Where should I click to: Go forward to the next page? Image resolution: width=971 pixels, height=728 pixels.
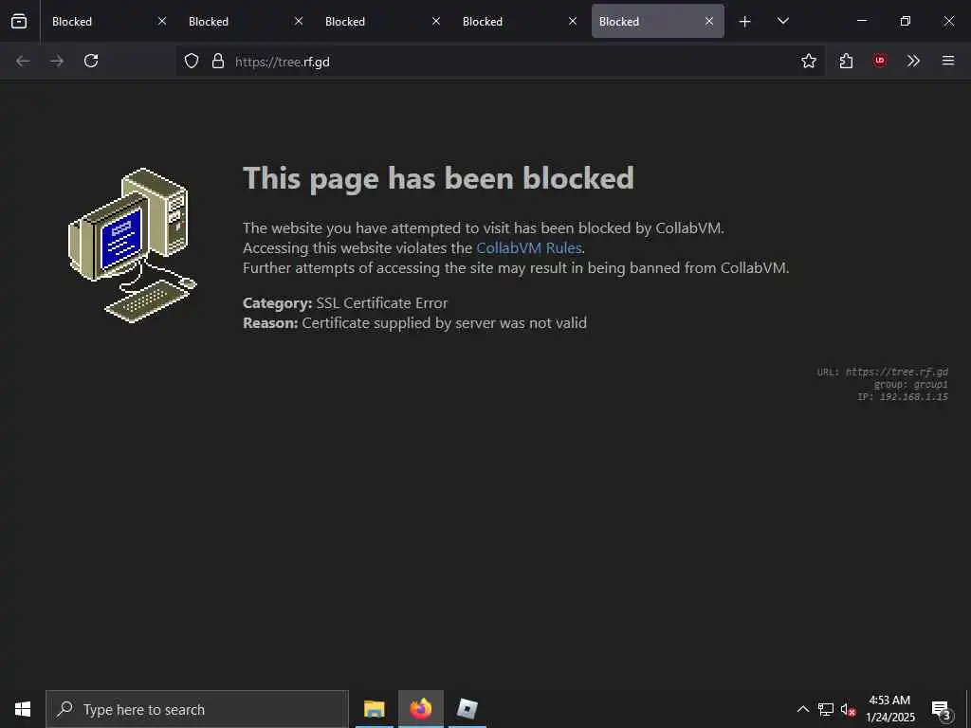57,61
